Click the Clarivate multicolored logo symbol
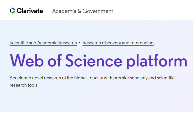The width and height of the screenshot is (193, 116). tap(12, 11)
